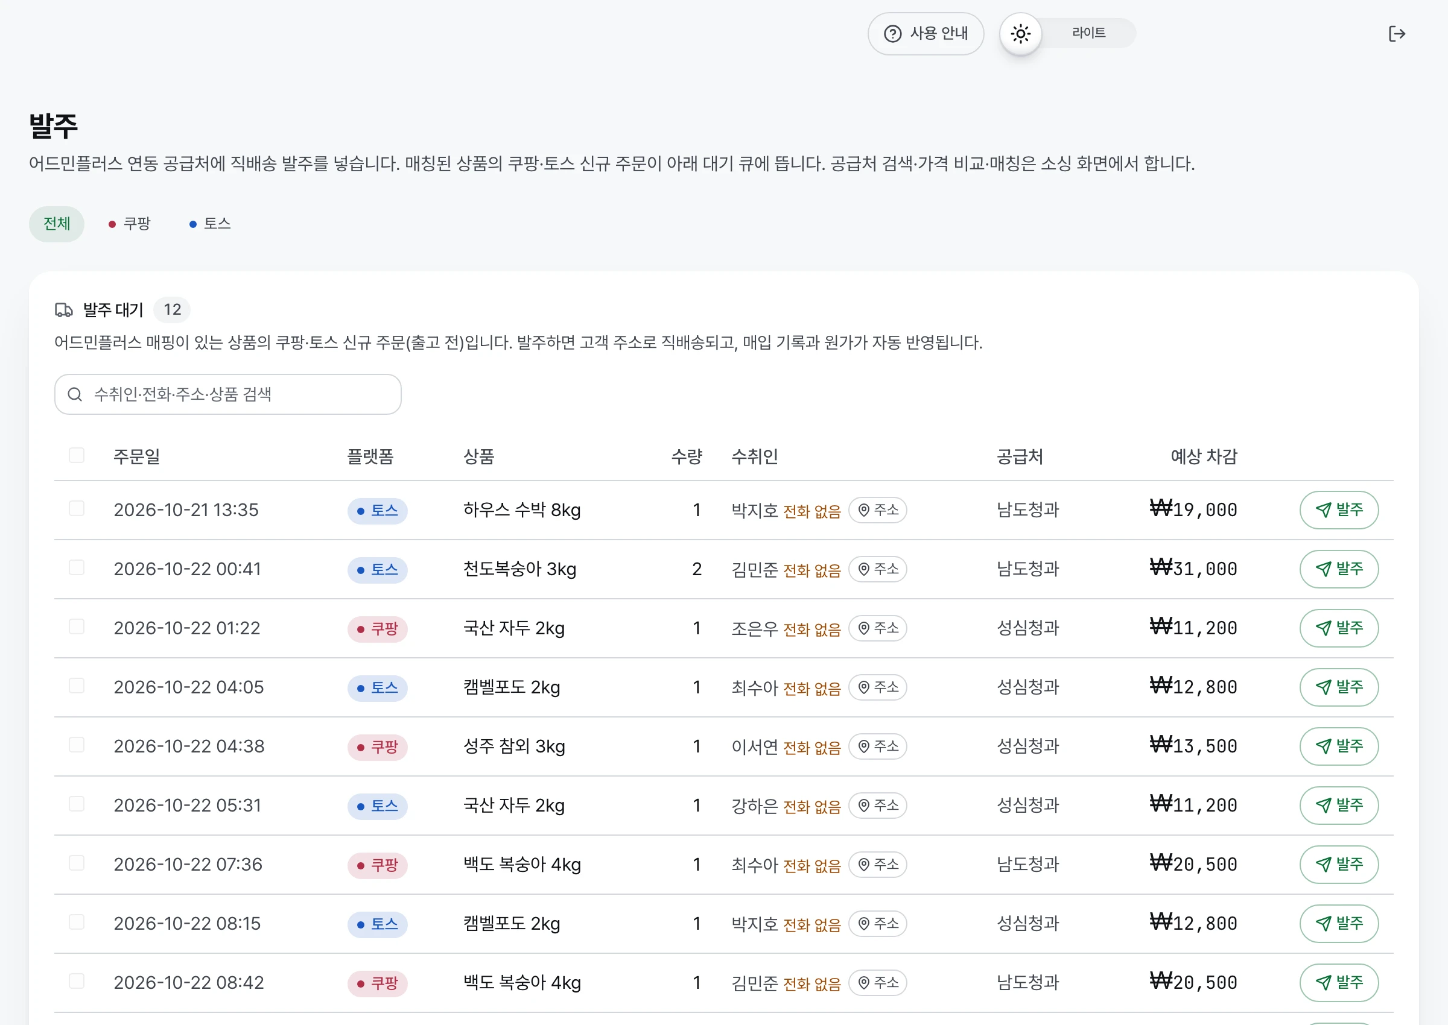Click the 공급처 column header
1448x1025 pixels.
point(1020,456)
